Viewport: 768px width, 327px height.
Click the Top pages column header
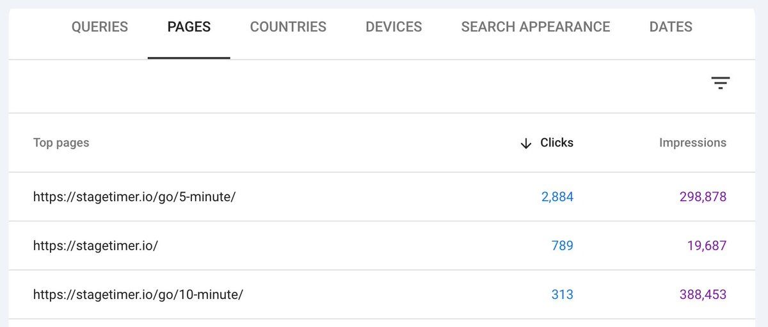(x=61, y=143)
